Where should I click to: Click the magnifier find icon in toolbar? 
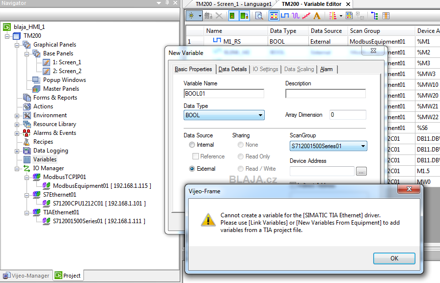pos(259,16)
